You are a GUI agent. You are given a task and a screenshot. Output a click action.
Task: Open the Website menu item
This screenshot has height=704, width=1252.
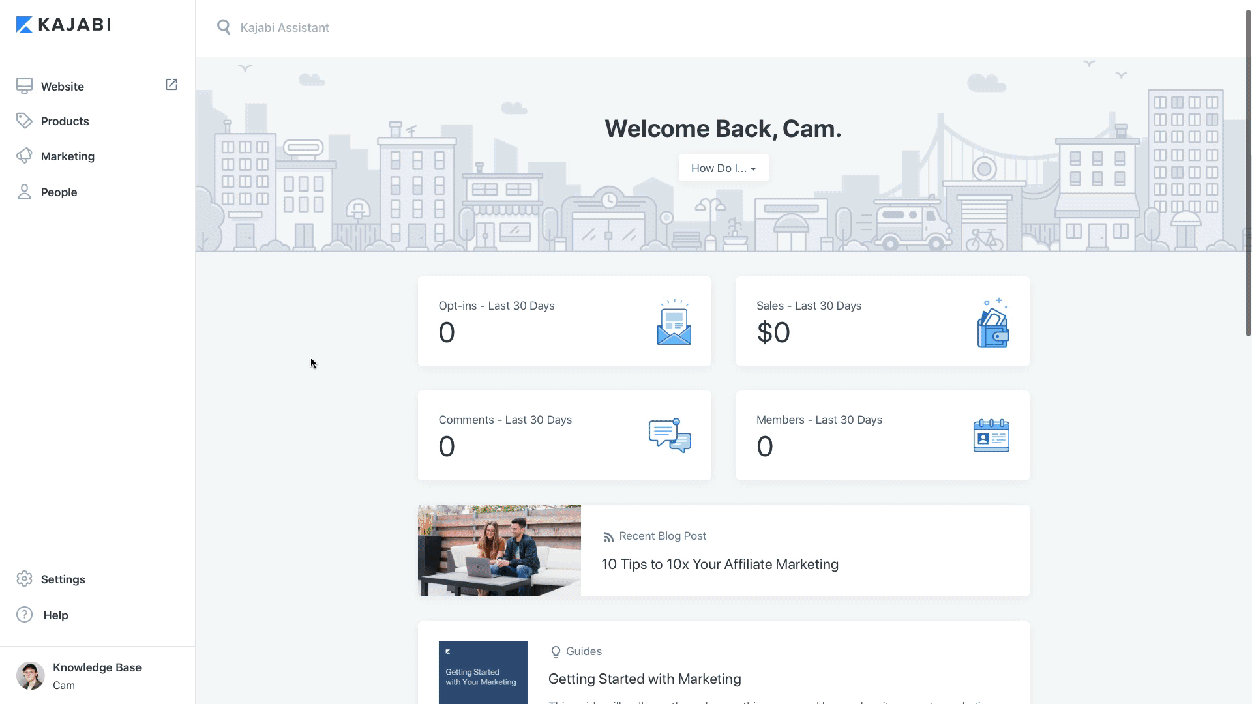62,87
